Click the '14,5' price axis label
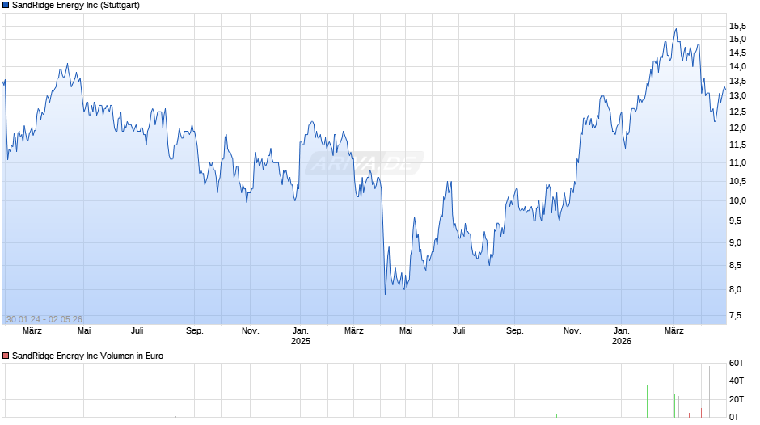This screenshot has height=425, width=760. pos(737,53)
